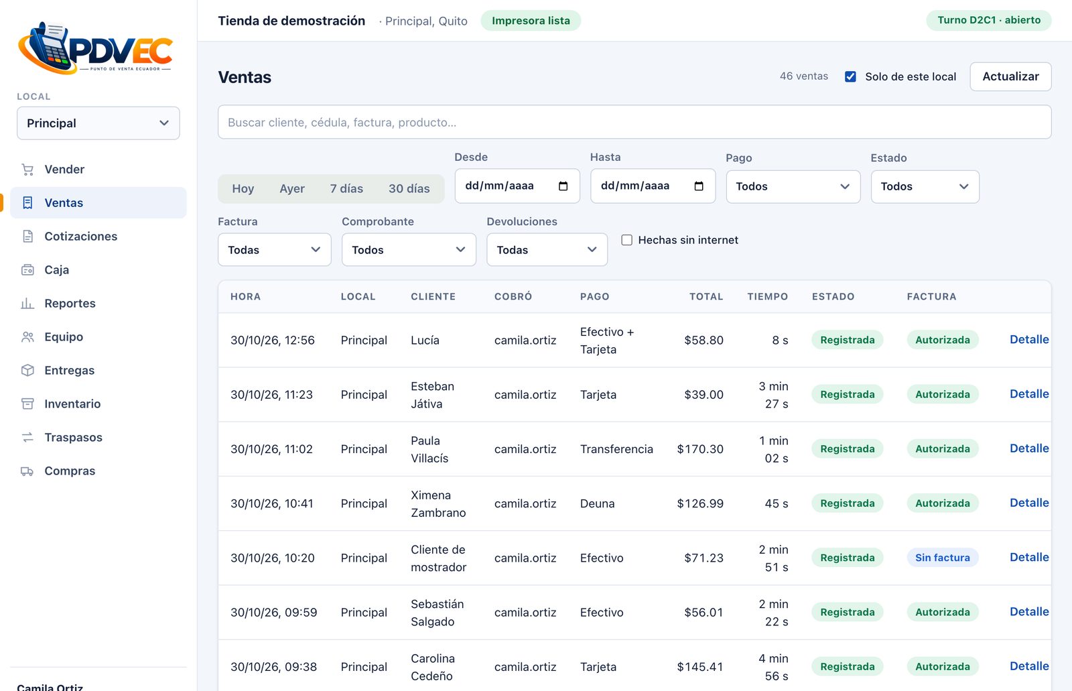Click the Ventas receipt icon

(27, 203)
